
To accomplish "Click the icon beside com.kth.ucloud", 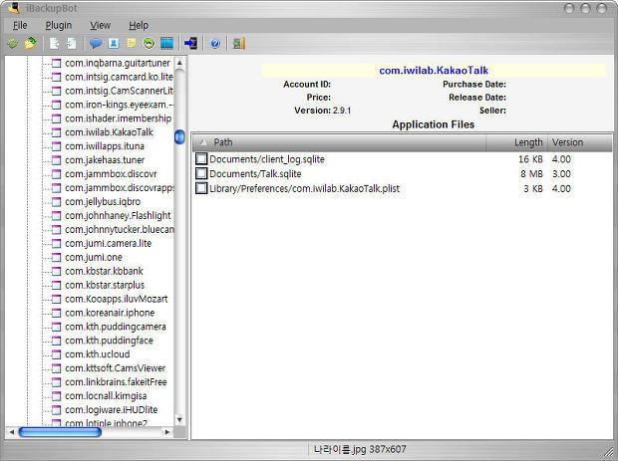I will (x=57, y=354).
